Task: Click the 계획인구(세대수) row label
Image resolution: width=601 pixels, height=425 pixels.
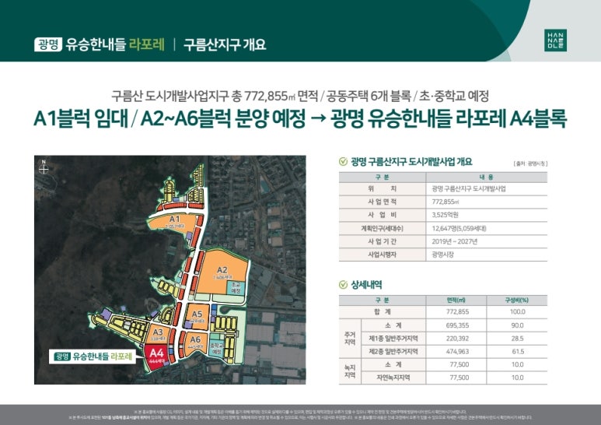Action: click(x=383, y=228)
